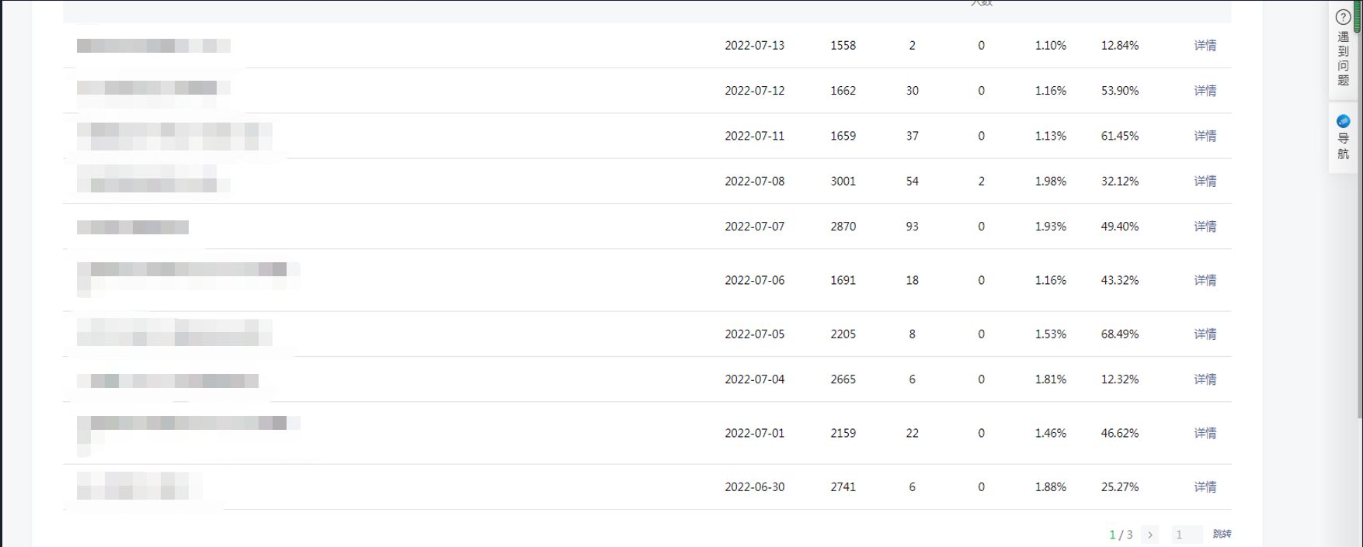Show 详情 for the 2022-07-01 row
Image resolution: width=1363 pixels, height=547 pixels.
tap(1205, 433)
